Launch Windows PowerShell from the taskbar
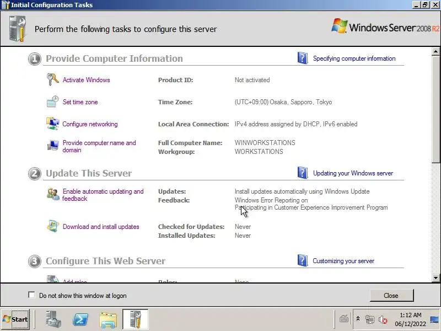441x331 pixels. coord(80,319)
